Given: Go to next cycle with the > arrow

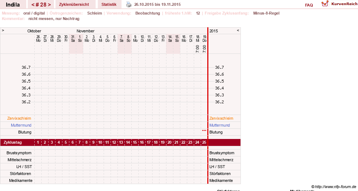Looking at the screenshot, I should pos(49,5).
